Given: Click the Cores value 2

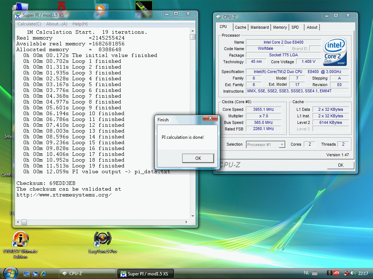Looking at the screenshot, I should tap(310, 144).
